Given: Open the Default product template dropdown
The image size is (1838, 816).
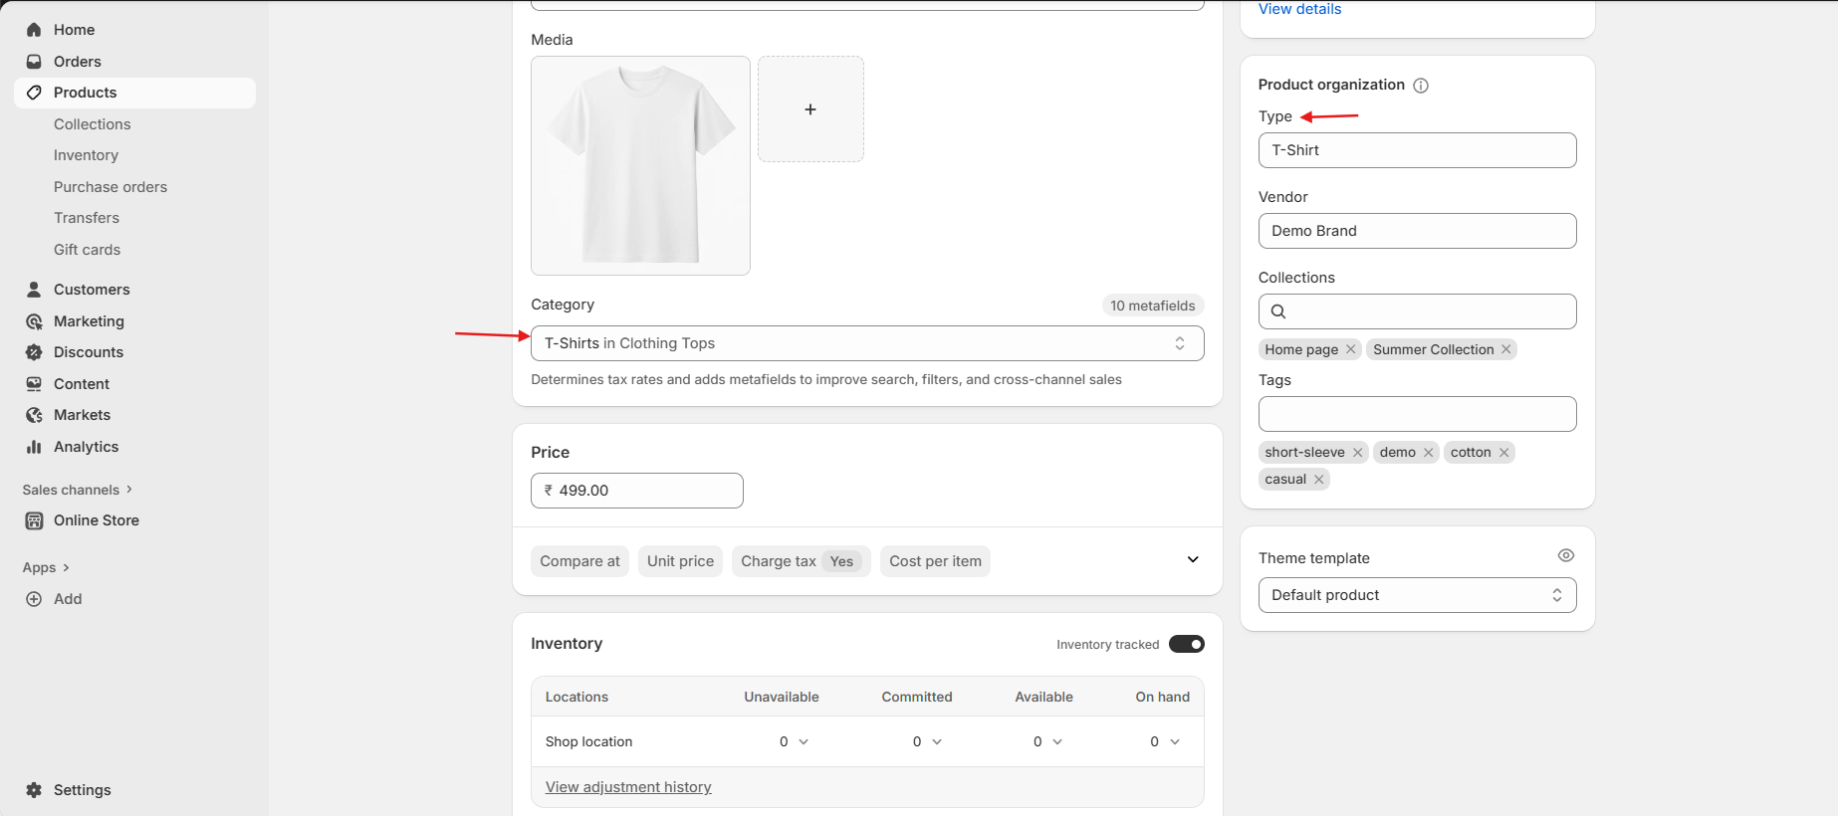Looking at the screenshot, I should click(x=1416, y=595).
